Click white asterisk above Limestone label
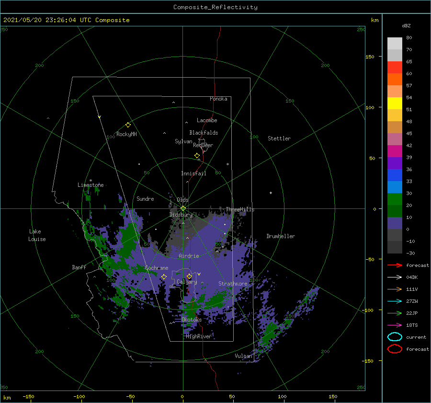The image size is (431, 403). coord(91,181)
